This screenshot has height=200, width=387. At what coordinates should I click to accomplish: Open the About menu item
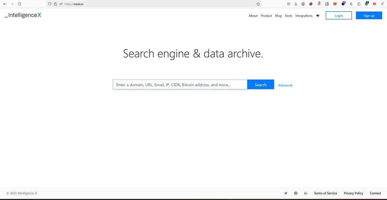tap(253, 16)
